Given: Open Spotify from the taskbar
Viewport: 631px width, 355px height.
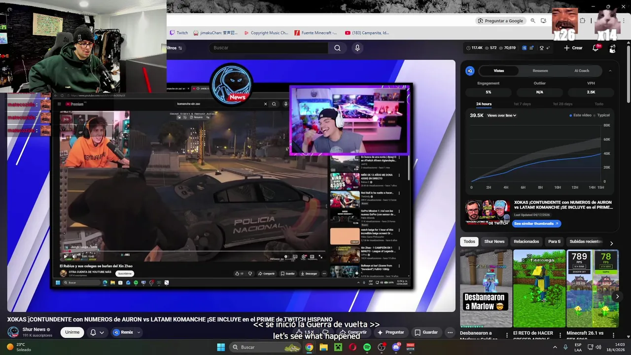Looking at the screenshot, I should click(367, 347).
